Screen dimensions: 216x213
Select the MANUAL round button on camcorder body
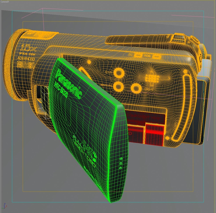point(119,87)
